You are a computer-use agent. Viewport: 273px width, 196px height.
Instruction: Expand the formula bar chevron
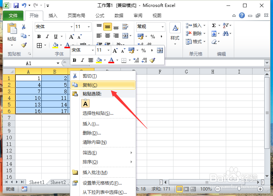(267, 63)
